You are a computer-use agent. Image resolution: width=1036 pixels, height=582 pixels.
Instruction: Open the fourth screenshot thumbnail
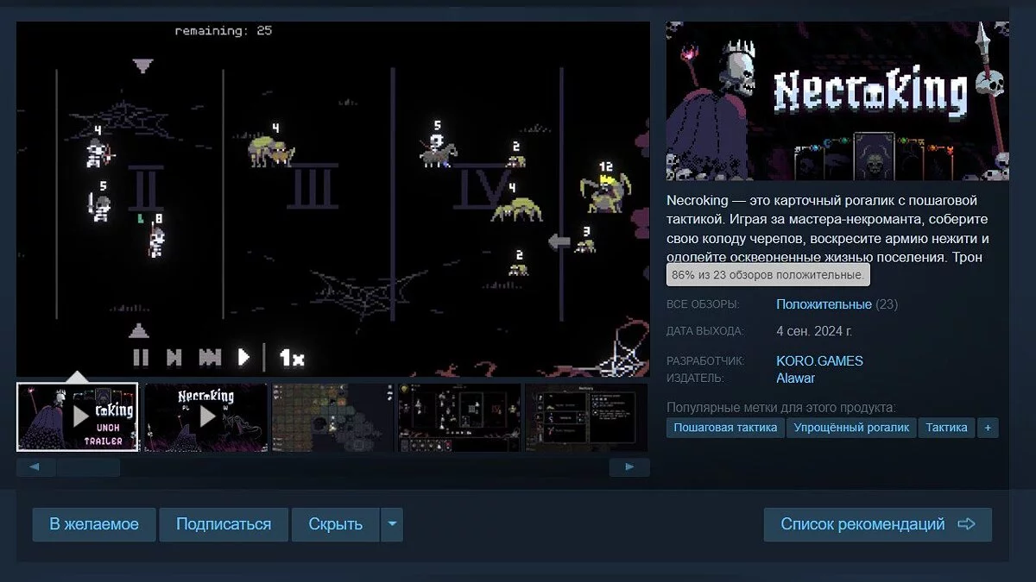459,417
